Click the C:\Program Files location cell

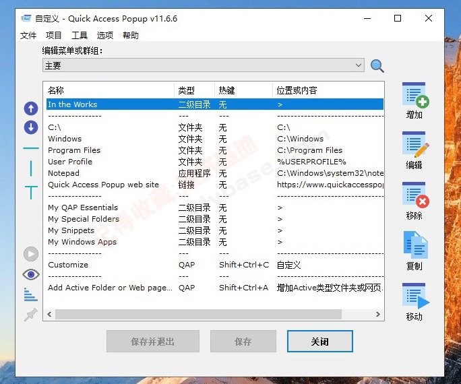(x=309, y=150)
